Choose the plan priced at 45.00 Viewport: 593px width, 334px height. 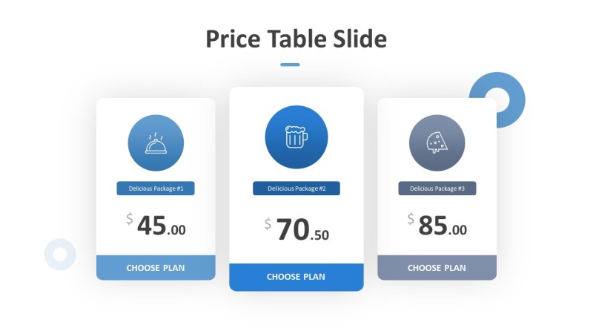click(x=156, y=267)
